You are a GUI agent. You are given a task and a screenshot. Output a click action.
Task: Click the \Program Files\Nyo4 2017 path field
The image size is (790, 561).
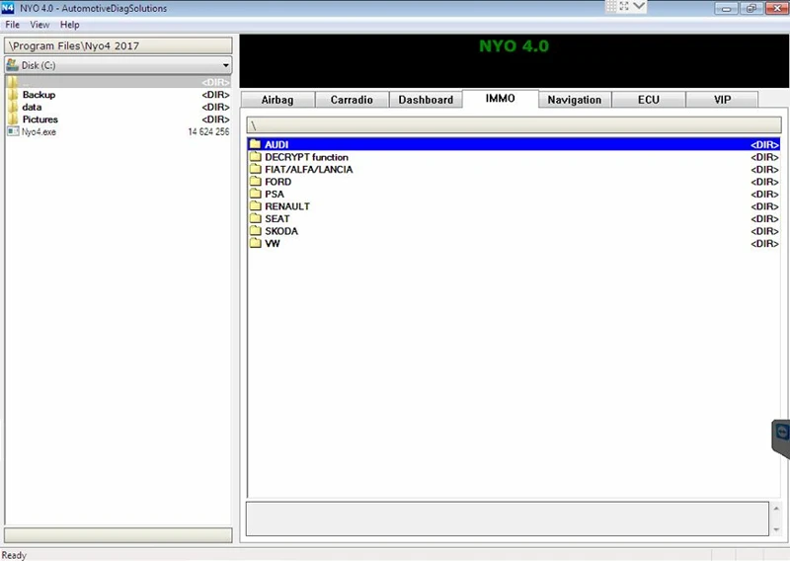118,45
